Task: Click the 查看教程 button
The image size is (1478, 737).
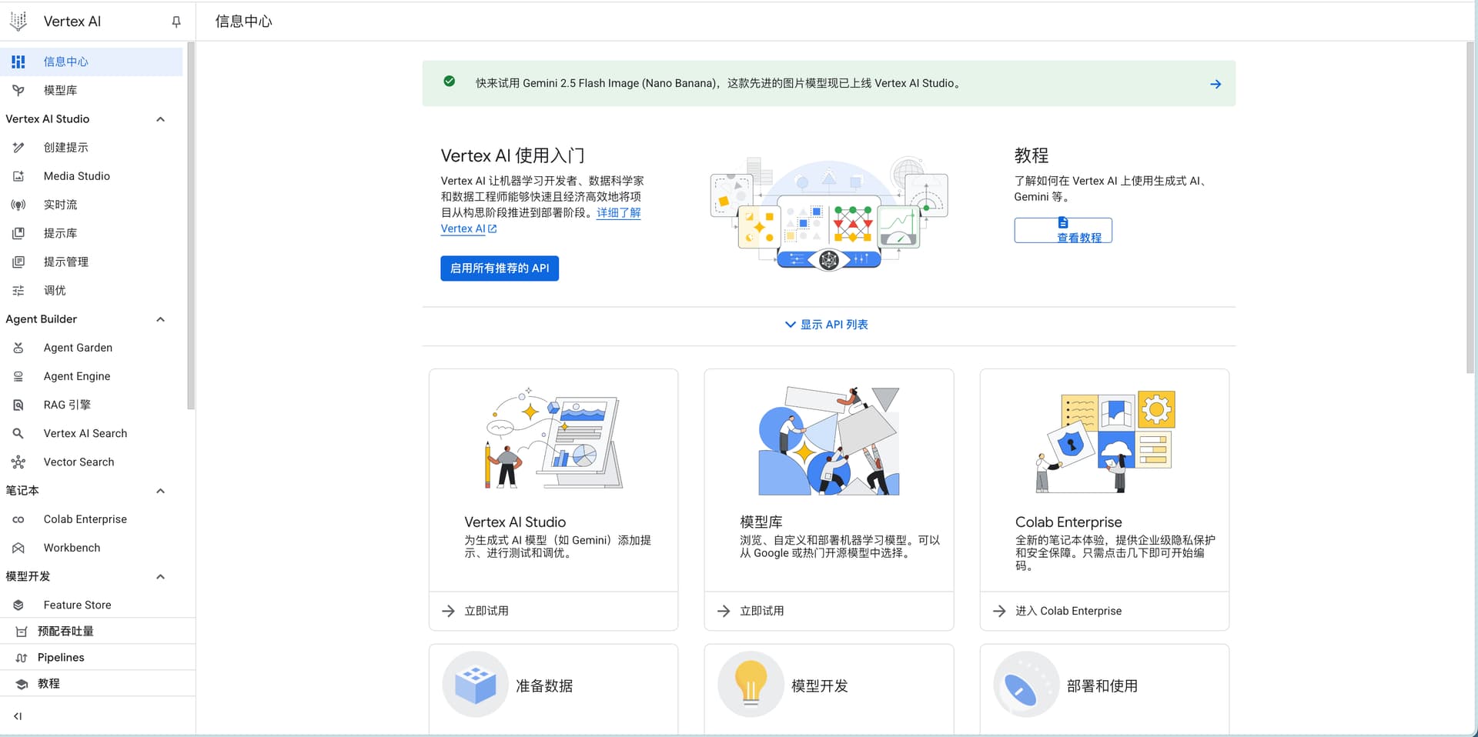Action: (1063, 230)
